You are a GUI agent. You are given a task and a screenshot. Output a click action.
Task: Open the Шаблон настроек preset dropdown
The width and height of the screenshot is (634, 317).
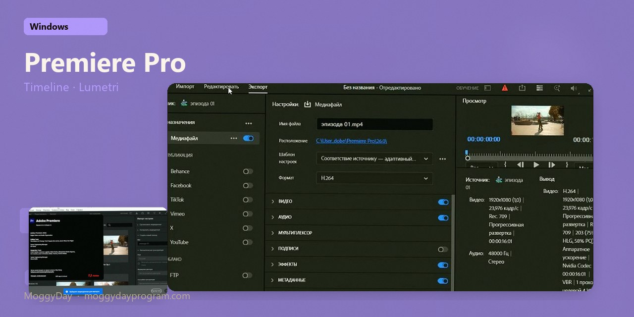[x=374, y=159]
